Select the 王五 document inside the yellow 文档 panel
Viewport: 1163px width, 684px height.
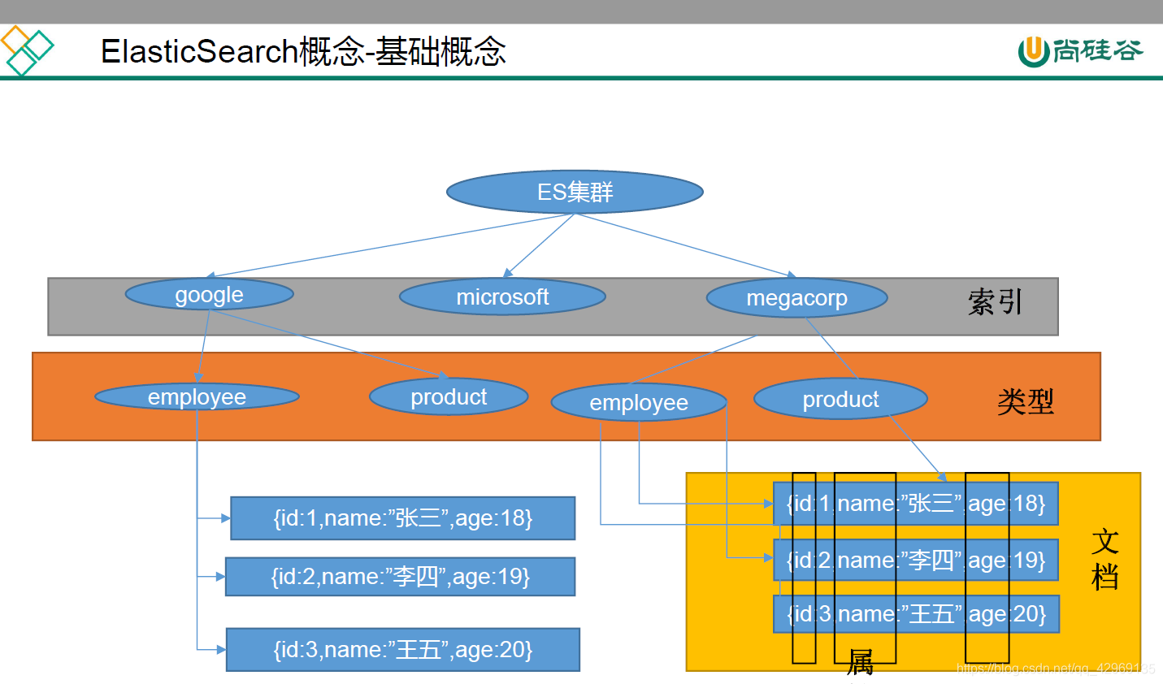point(916,613)
